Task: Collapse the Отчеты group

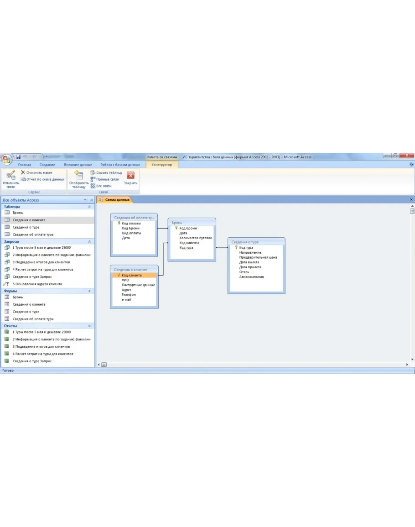Action: click(x=89, y=326)
